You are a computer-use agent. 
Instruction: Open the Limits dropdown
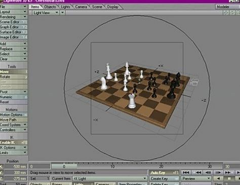click(x=14, y=153)
